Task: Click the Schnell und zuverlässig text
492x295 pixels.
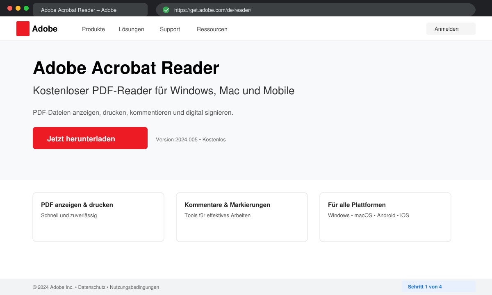Action: point(69,215)
